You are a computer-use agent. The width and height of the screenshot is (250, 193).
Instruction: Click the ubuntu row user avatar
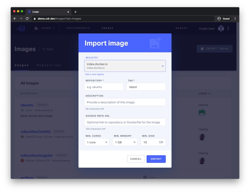coord(202,112)
